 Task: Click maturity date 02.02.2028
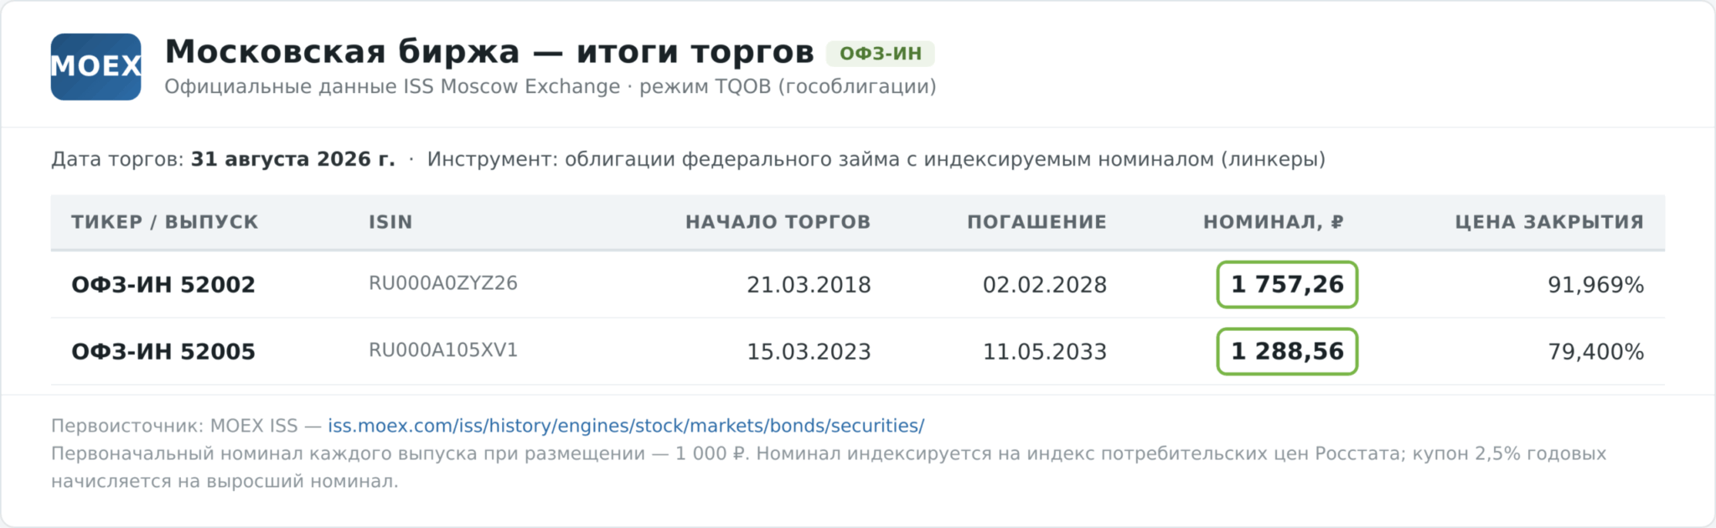tap(1045, 285)
